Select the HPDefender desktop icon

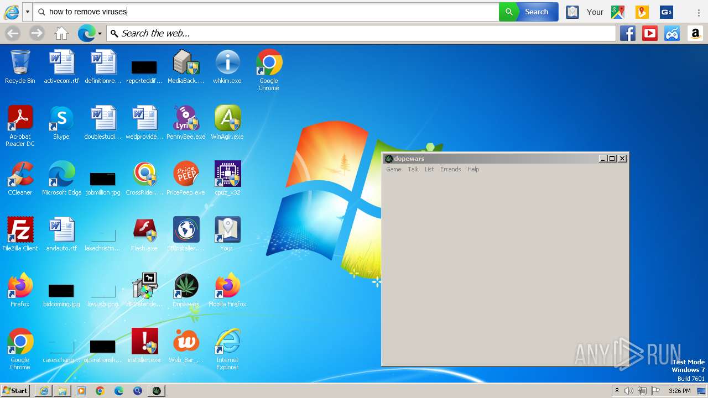(144, 290)
